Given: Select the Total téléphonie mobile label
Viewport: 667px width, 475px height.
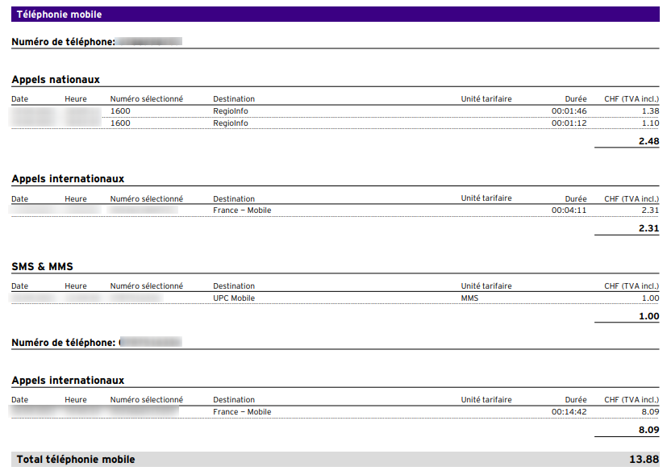Looking at the screenshot, I should coord(76,460).
